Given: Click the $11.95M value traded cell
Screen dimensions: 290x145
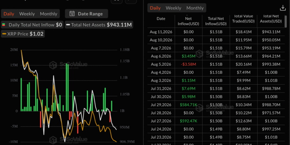Looking at the screenshot, I should (x=244, y=40).
